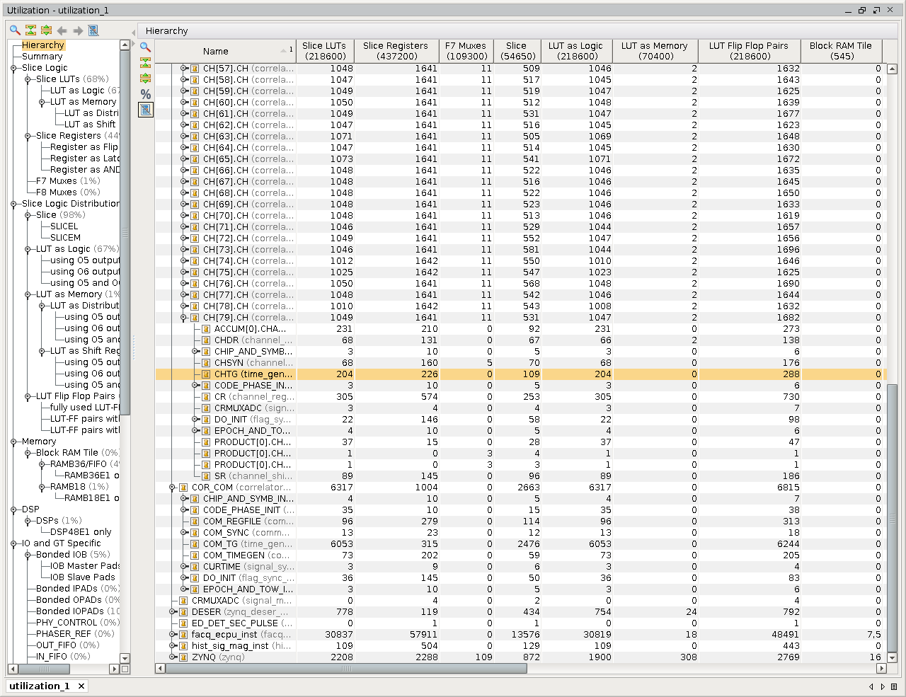This screenshot has height=697, width=906.
Task: Click the search magnifier beside the Hierarchy table
Action: pyautogui.click(x=145, y=47)
